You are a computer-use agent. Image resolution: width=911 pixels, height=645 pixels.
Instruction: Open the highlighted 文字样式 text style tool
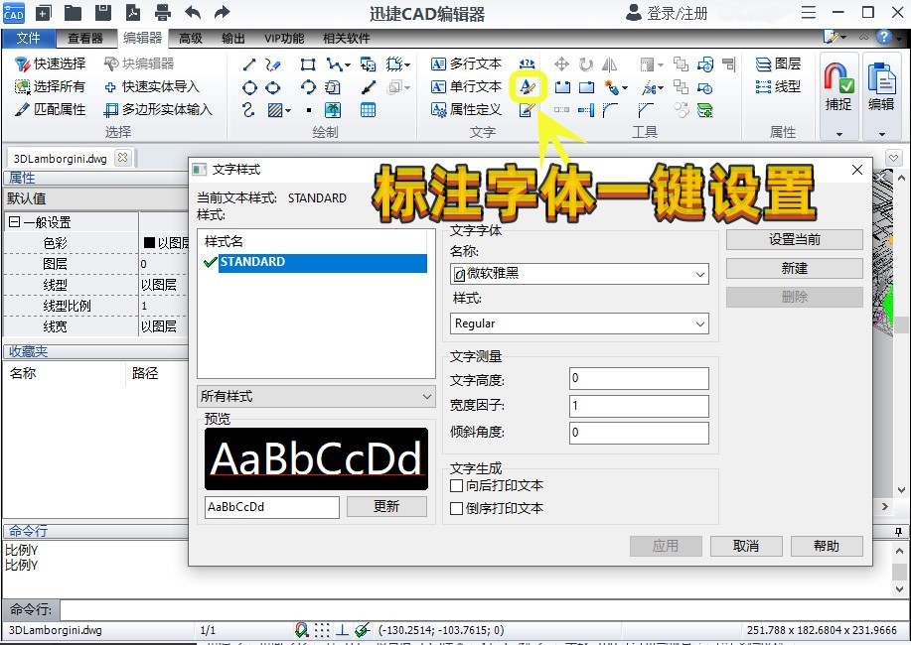[529, 87]
